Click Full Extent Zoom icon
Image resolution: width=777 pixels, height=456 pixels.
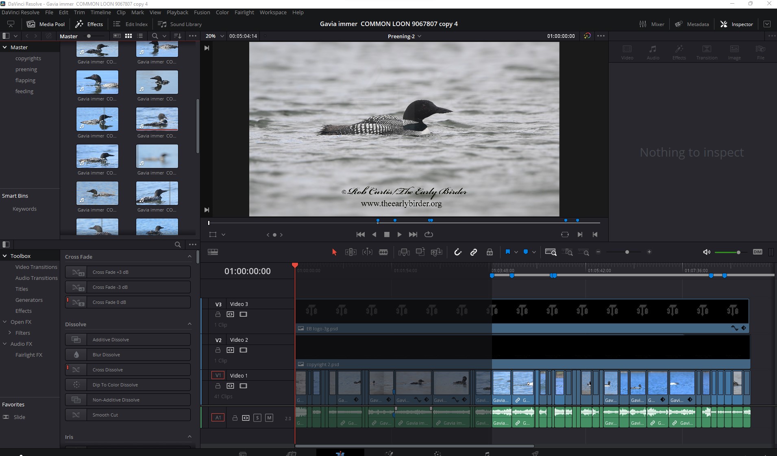(551, 252)
